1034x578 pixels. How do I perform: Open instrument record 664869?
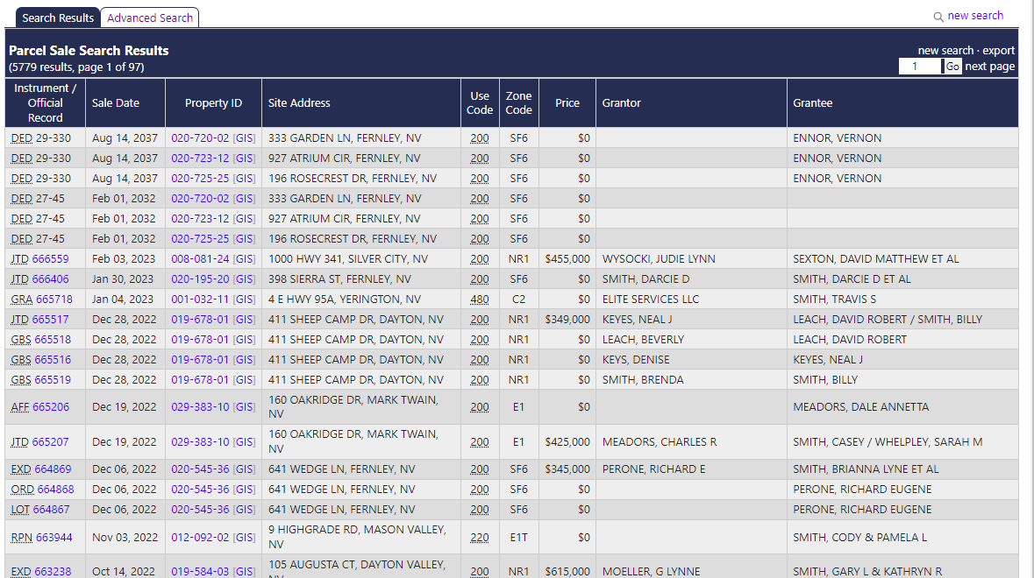click(53, 469)
